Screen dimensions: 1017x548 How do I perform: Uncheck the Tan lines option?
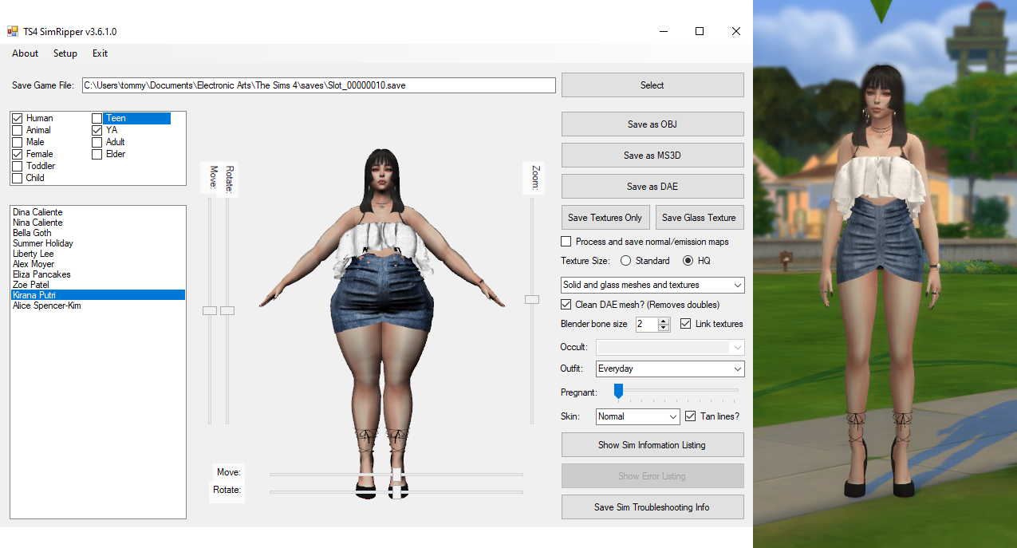click(x=689, y=416)
